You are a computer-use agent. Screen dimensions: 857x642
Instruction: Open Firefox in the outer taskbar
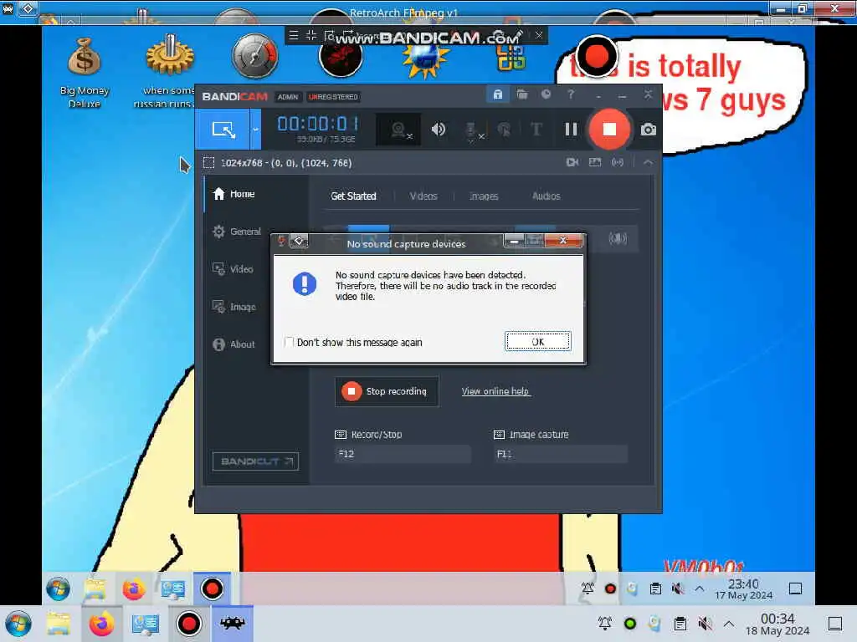click(101, 624)
